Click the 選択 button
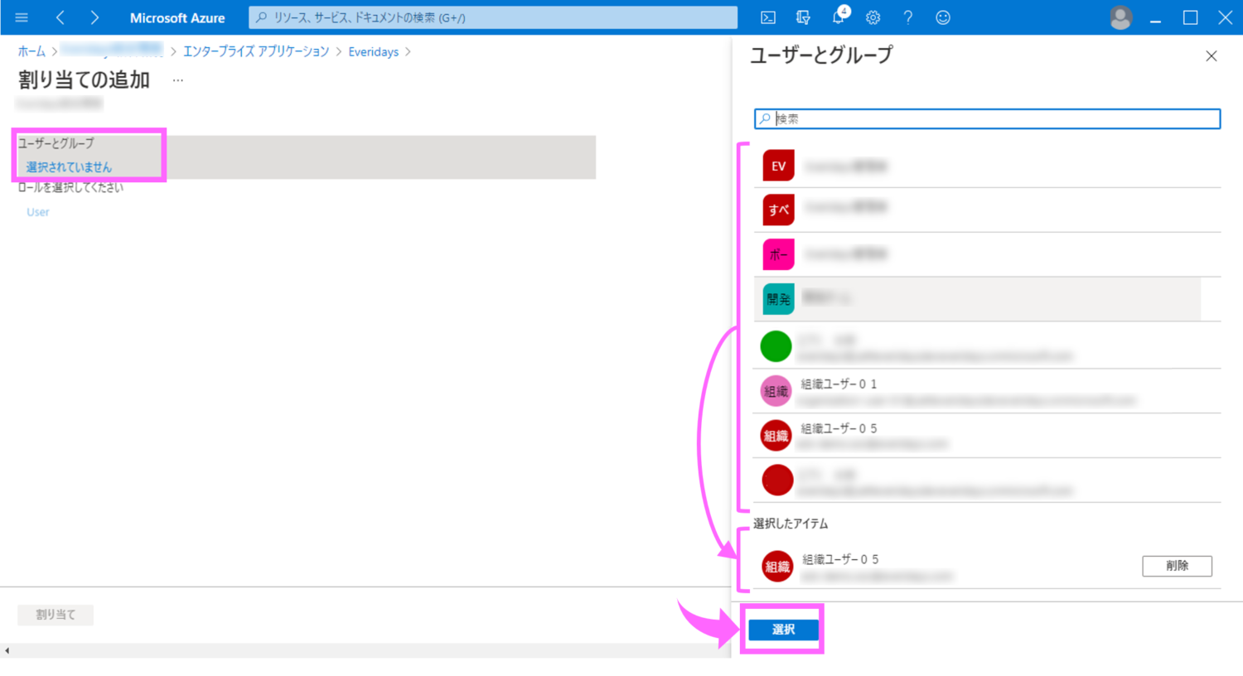1243x676 pixels. point(783,630)
